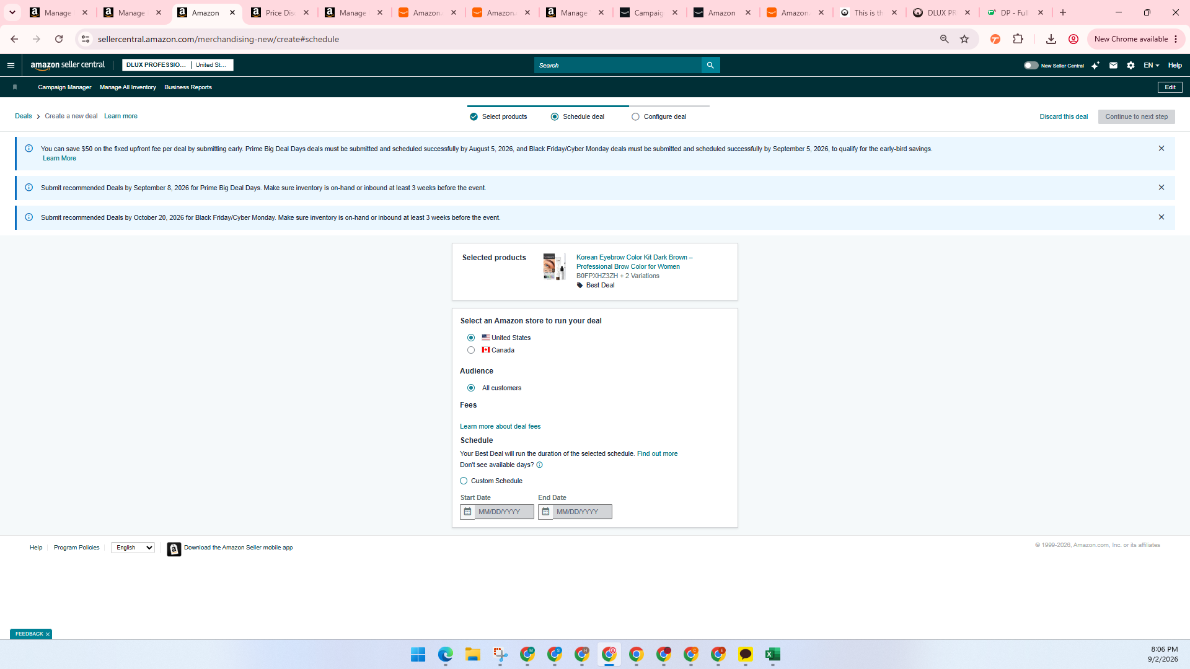Click the bookmark flag icon beside Campaign Manager
This screenshot has height=669, width=1190.
(15, 87)
